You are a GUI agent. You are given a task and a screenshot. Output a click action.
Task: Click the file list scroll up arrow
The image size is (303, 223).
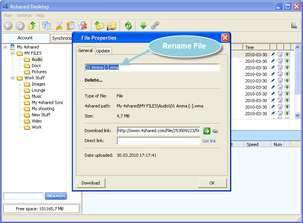pyautogui.click(x=297, y=47)
